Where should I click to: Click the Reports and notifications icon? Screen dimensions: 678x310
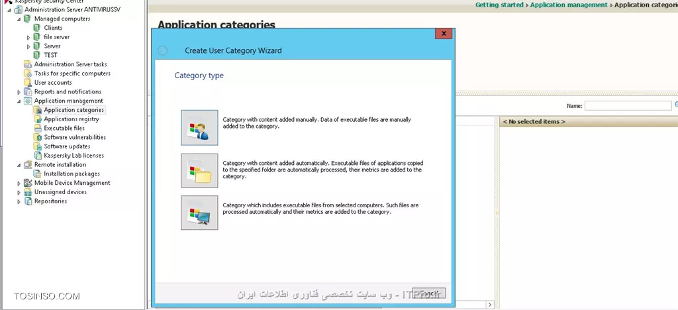(x=28, y=91)
